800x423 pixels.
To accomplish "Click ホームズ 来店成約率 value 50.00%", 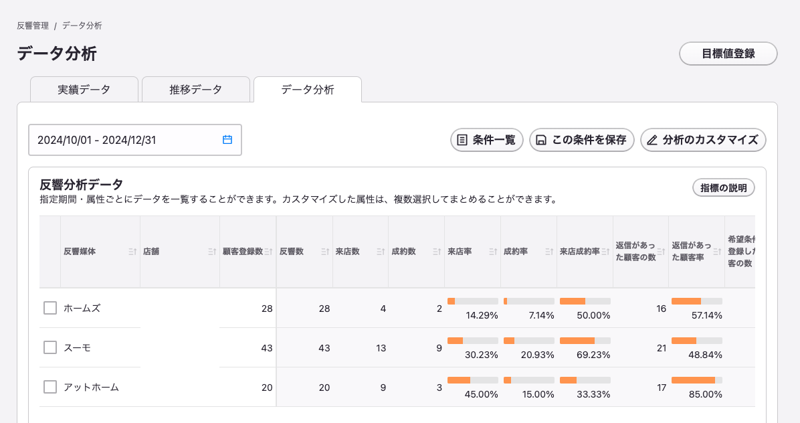I will click(x=593, y=315).
